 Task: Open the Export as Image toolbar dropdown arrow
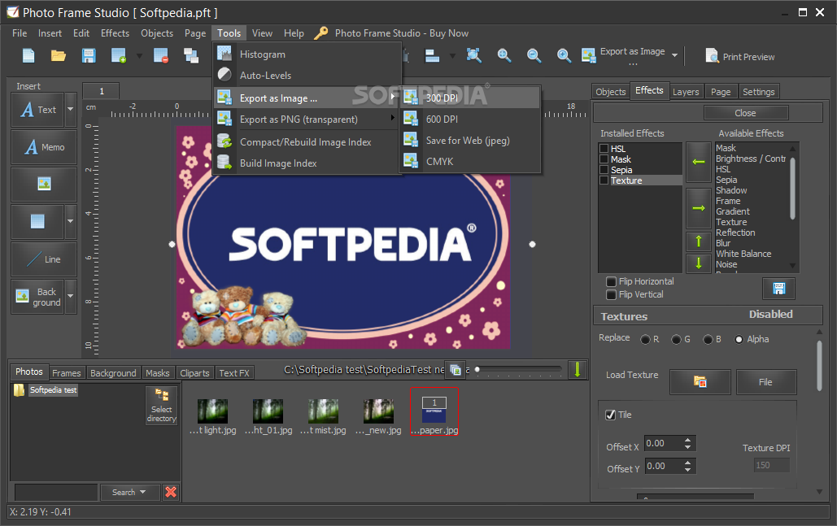coord(675,55)
